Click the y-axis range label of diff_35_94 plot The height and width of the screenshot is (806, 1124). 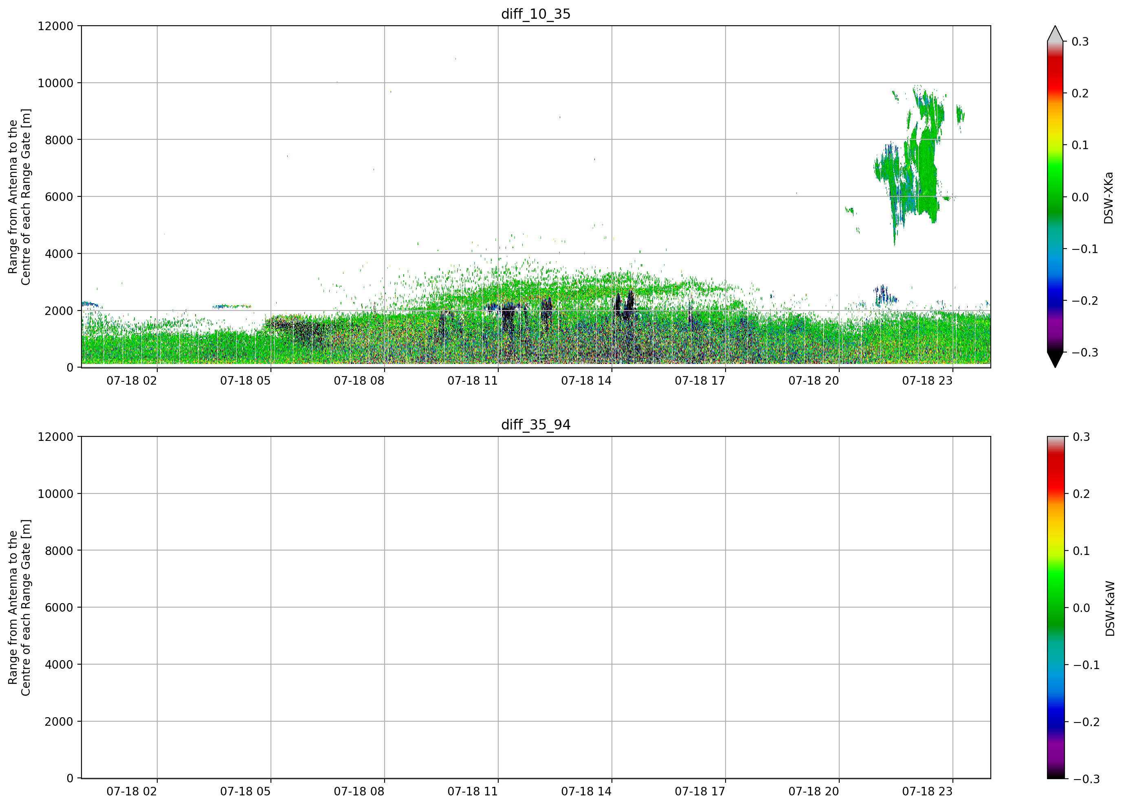pyautogui.click(x=19, y=608)
